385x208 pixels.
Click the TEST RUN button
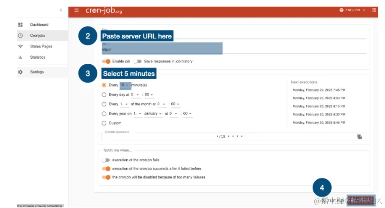[334, 200]
